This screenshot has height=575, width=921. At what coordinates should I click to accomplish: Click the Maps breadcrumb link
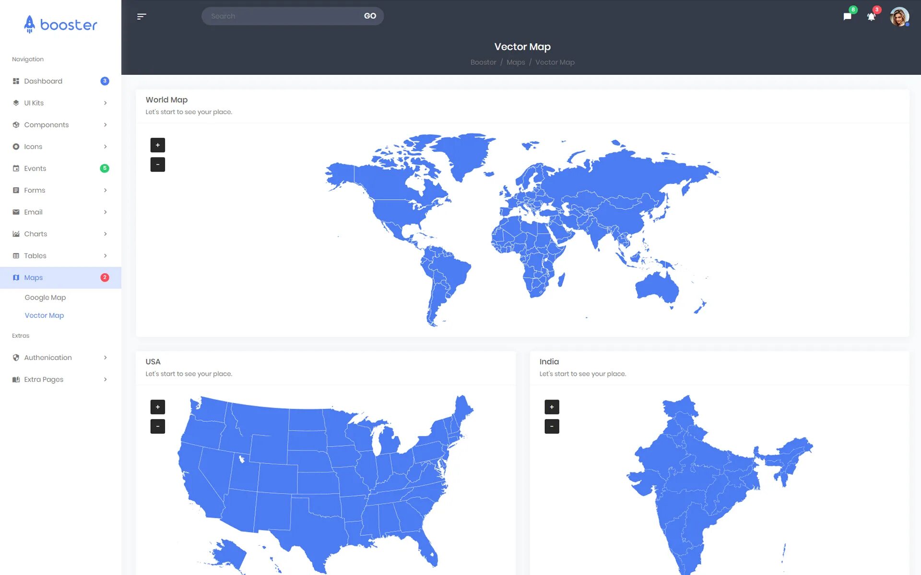tap(516, 62)
